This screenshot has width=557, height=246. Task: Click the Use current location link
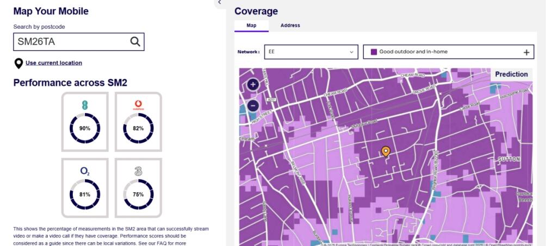54,63
